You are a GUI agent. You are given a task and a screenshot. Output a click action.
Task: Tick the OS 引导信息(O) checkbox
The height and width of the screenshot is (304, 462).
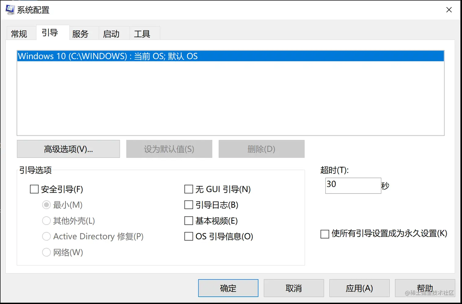189,236
